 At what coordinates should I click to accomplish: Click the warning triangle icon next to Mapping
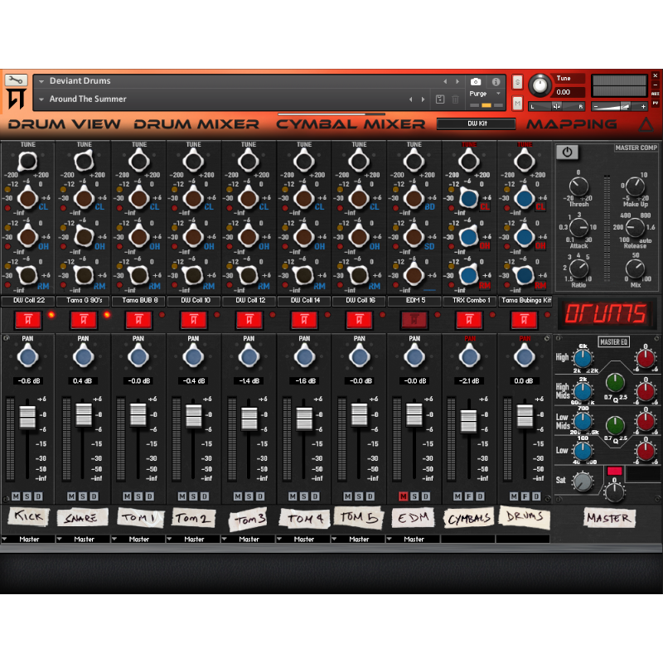click(x=646, y=124)
